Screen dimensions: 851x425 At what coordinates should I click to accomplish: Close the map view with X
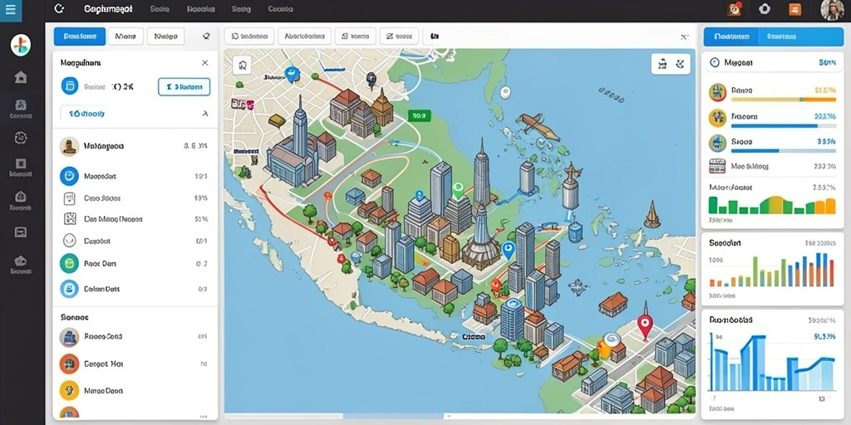tap(685, 37)
